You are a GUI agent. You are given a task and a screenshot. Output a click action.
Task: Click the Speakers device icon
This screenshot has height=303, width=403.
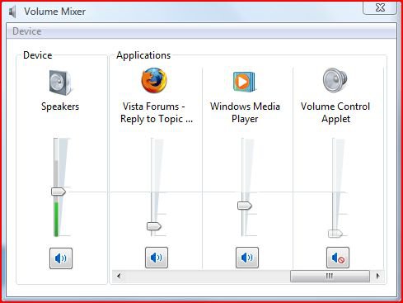tap(61, 83)
